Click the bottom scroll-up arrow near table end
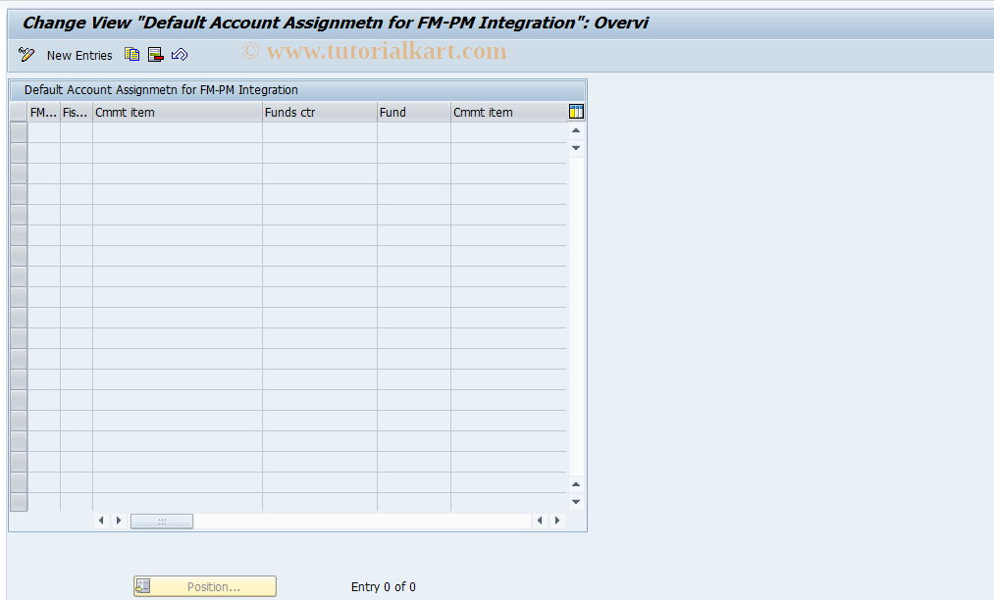The width and height of the screenshot is (994, 600). click(576, 484)
